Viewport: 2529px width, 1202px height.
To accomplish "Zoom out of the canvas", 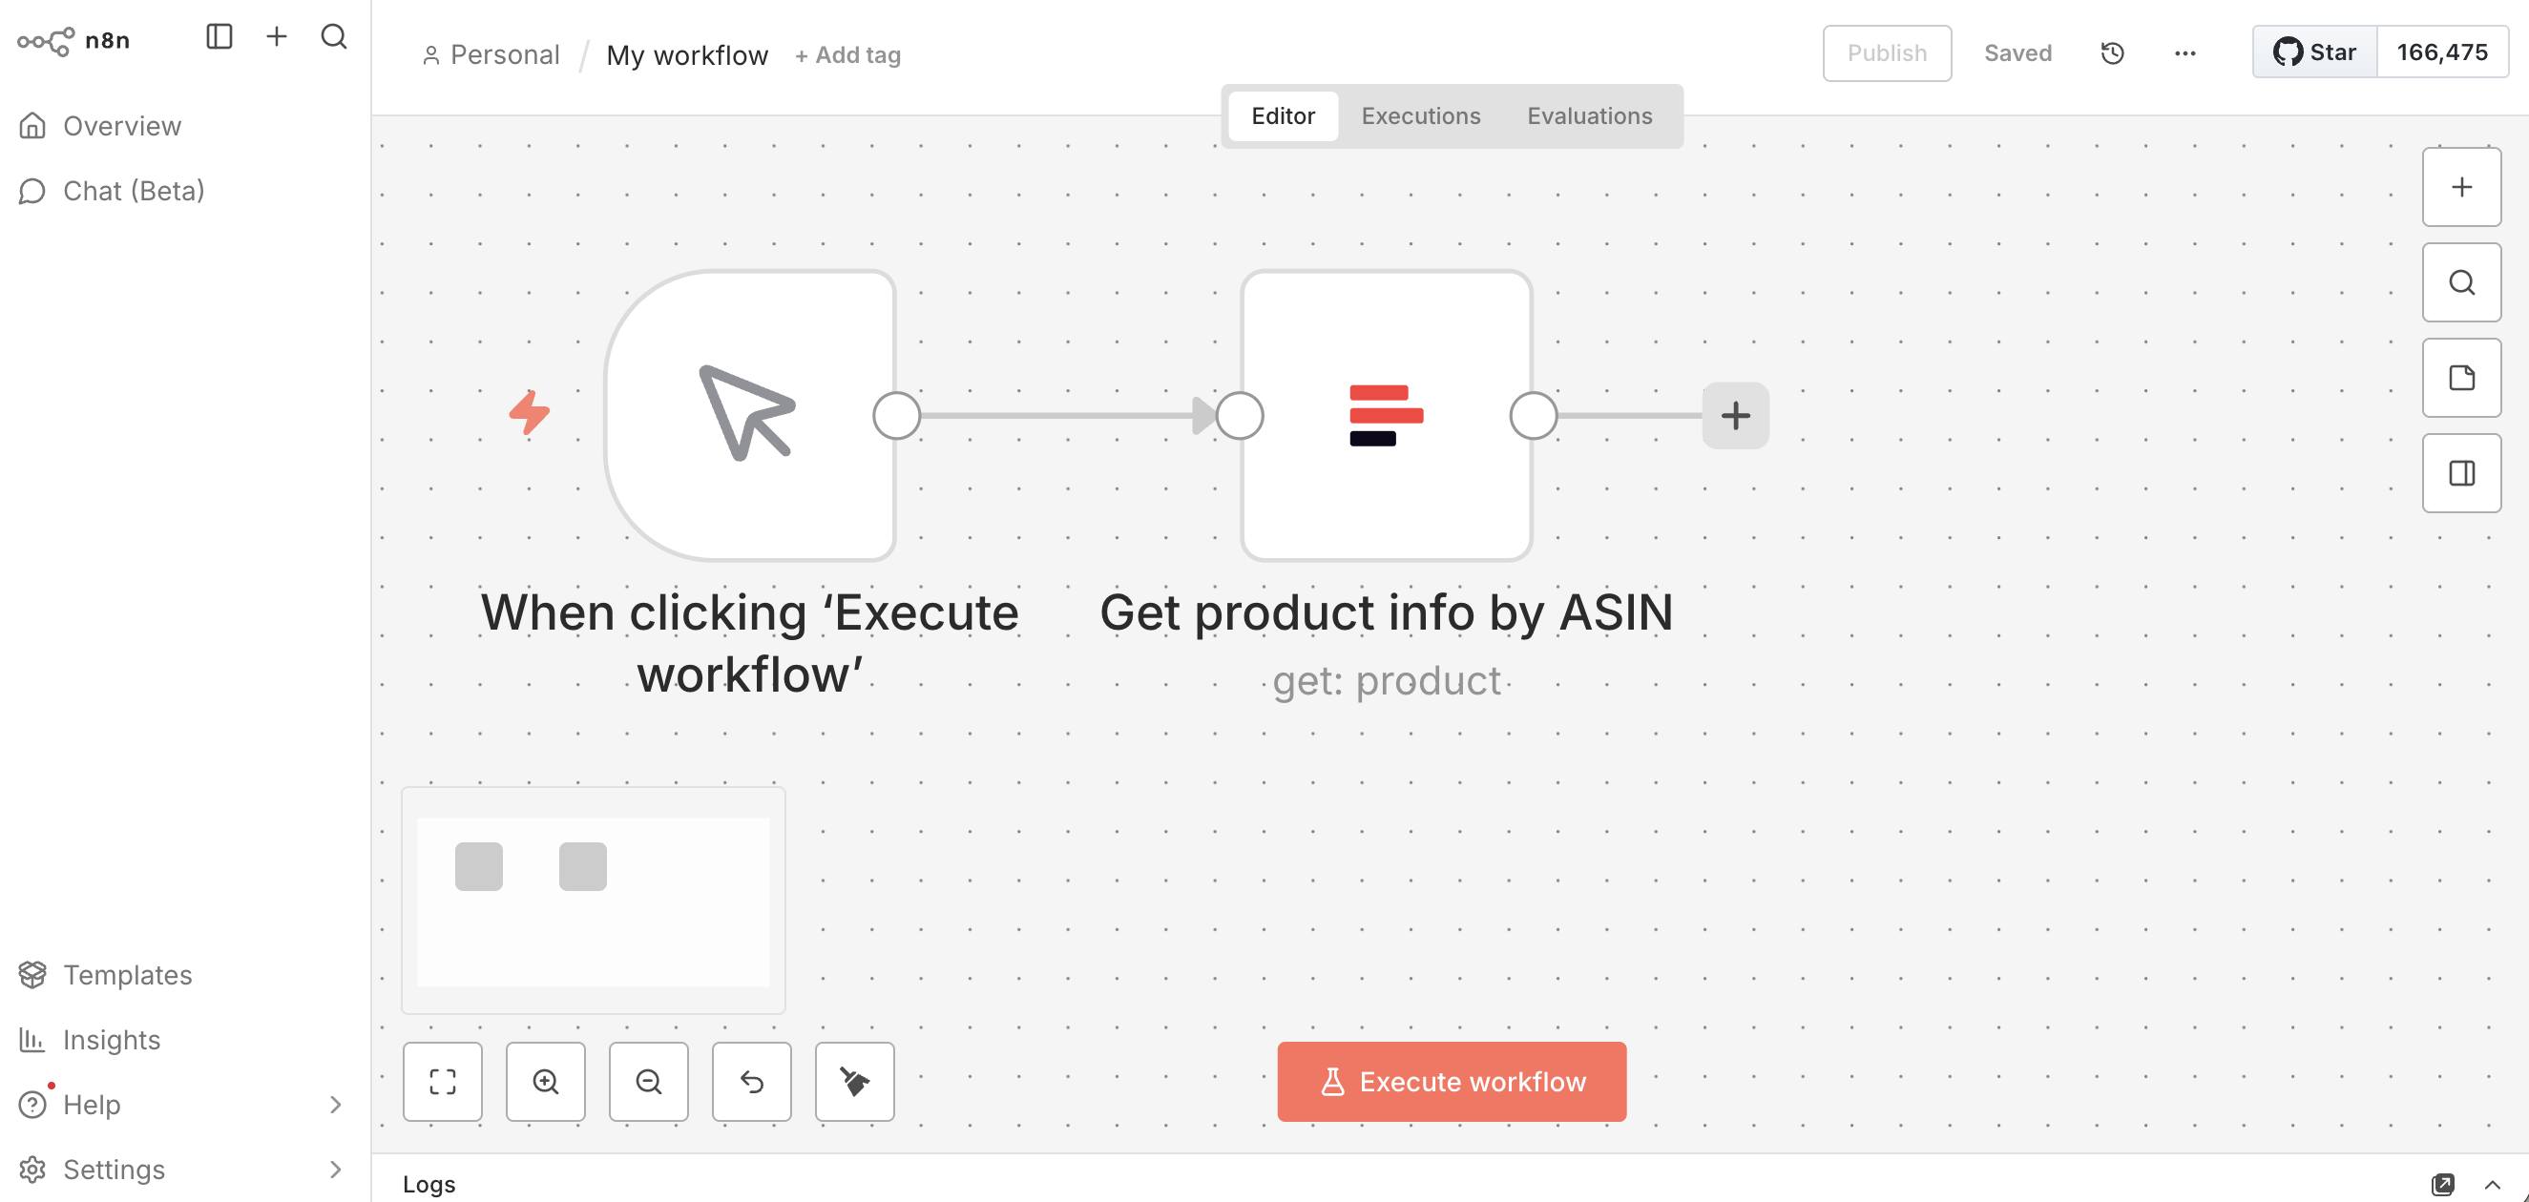I will [x=648, y=1083].
